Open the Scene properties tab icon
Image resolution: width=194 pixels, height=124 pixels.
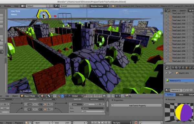(x=180, y=68)
